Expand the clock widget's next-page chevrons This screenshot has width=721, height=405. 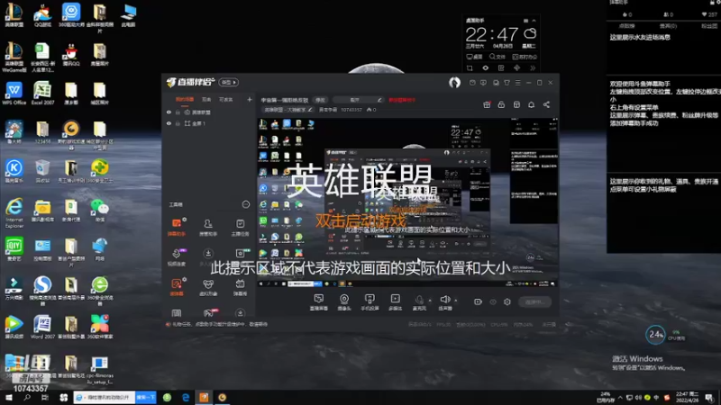533,68
